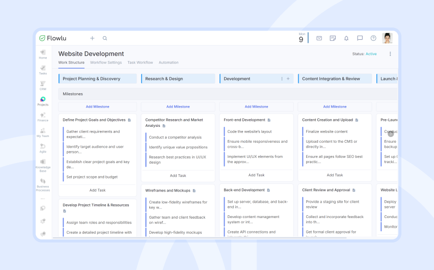Open task Provide a staging site for client review
This screenshot has width=434, height=270.
[x=333, y=204]
